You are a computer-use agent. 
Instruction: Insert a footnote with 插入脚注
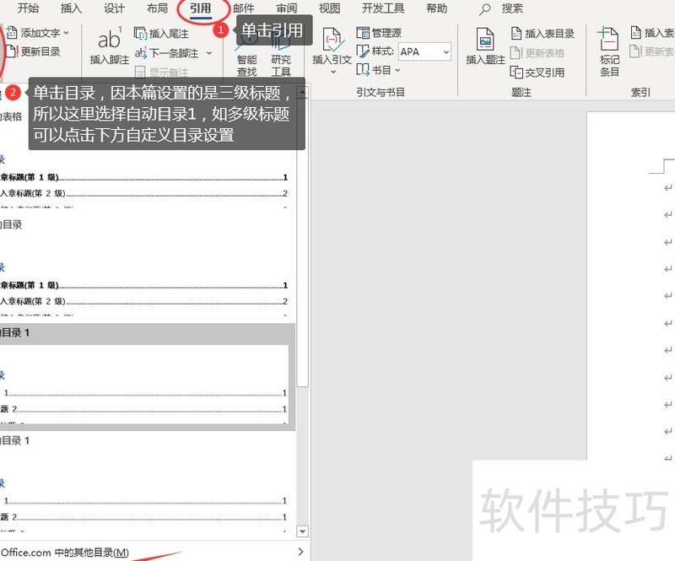tap(110, 46)
